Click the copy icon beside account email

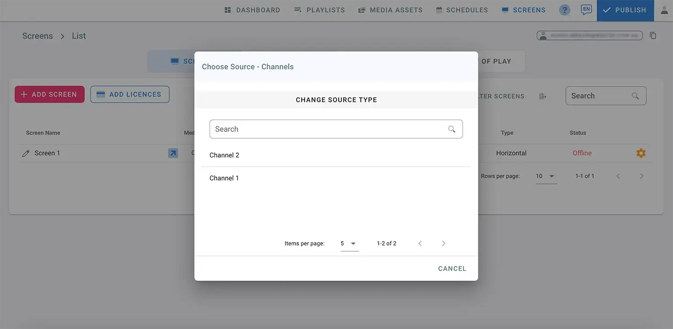653,35
